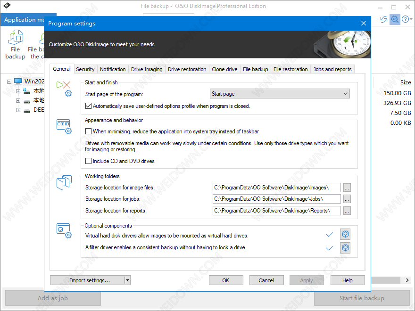Click the horizontal scrollbar right arrow

point(407,280)
